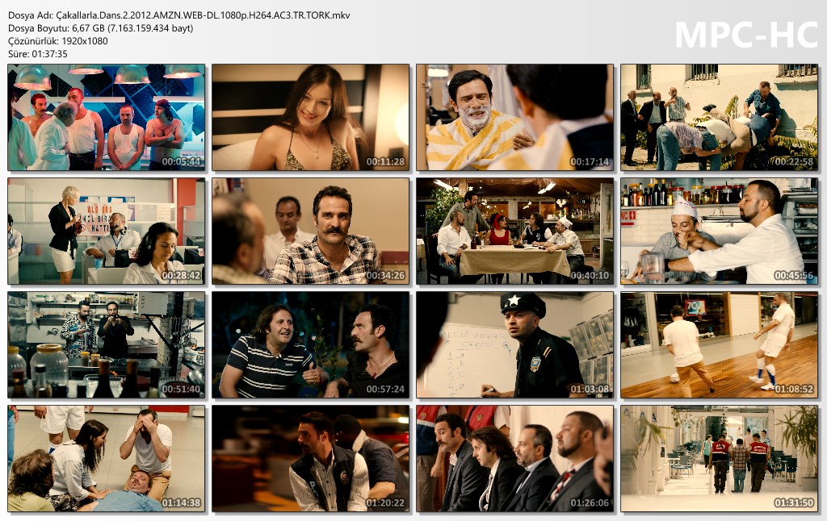Open the police officer frame at 01:03:08

point(514,345)
